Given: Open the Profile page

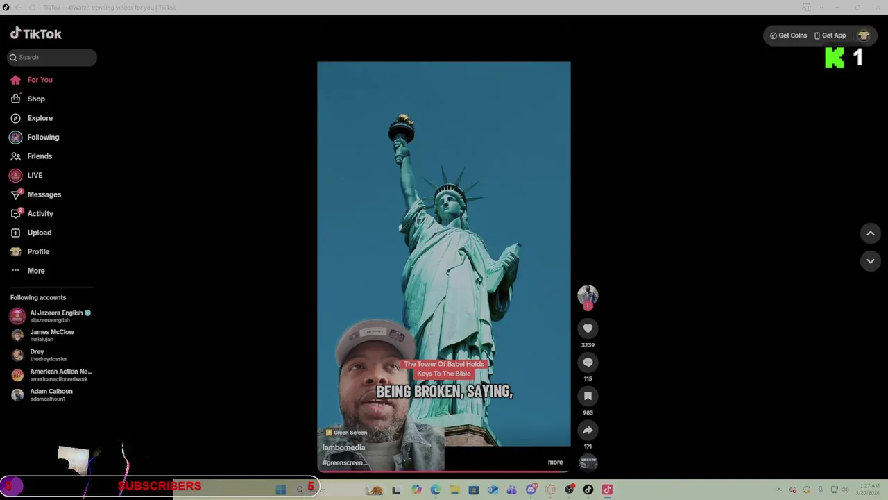Looking at the screenshot, I should pyautogui.click(x=38, y=251).
